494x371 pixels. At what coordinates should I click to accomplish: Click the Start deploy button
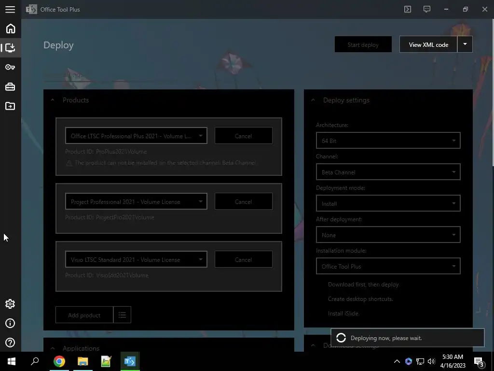363,44
